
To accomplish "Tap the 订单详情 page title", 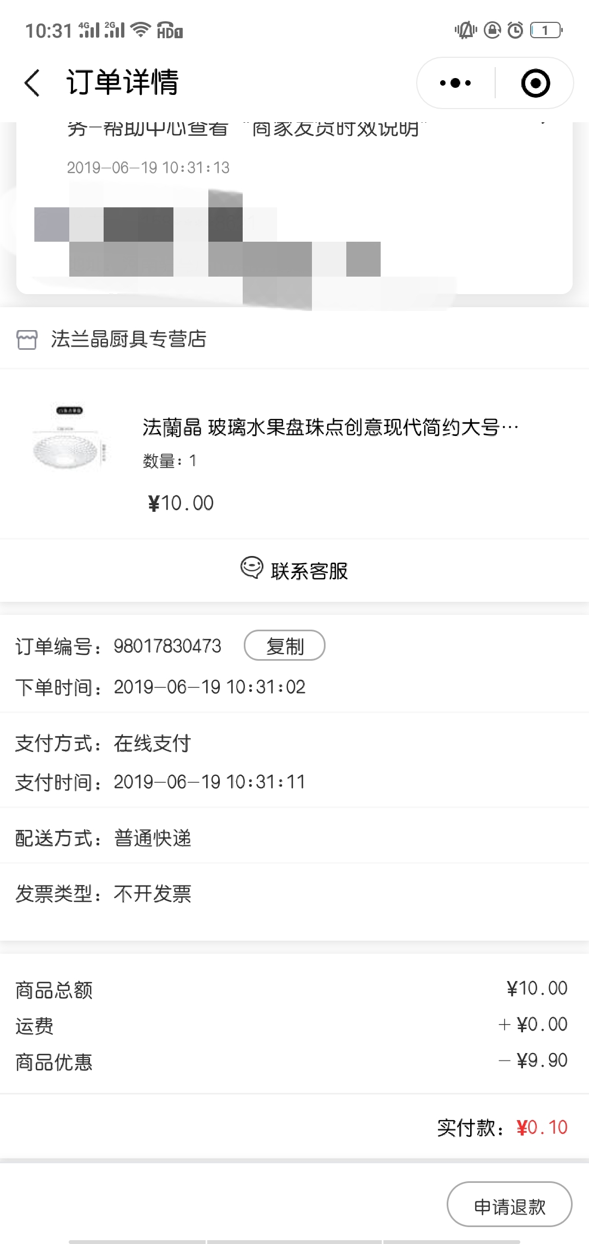I will click(123, 82).
